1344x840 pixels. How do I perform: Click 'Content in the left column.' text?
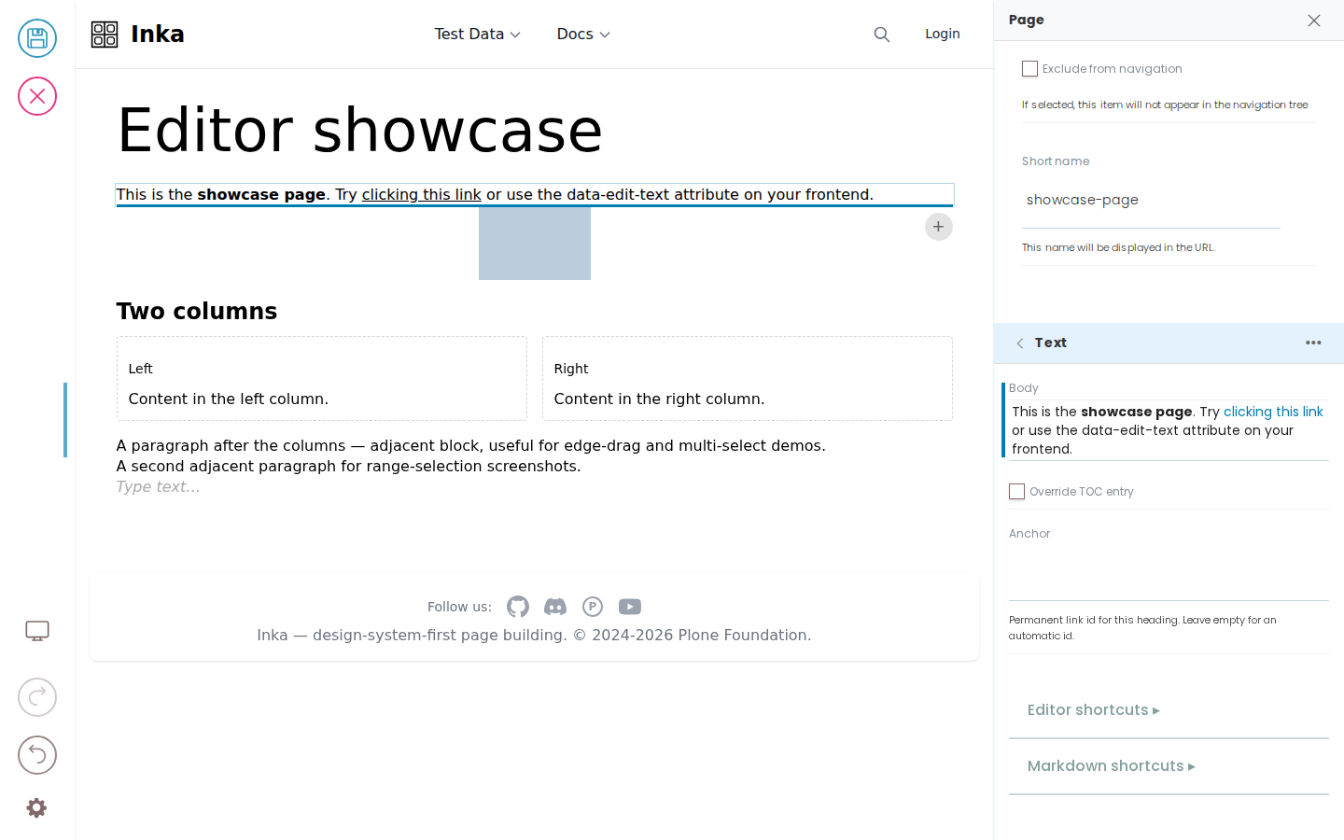pos(229,399)
